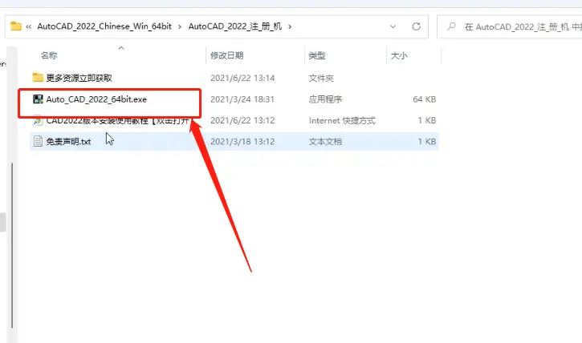Screen dimensions: 582x343
Task: Sort by the 大小 column header
Action: 399,55
